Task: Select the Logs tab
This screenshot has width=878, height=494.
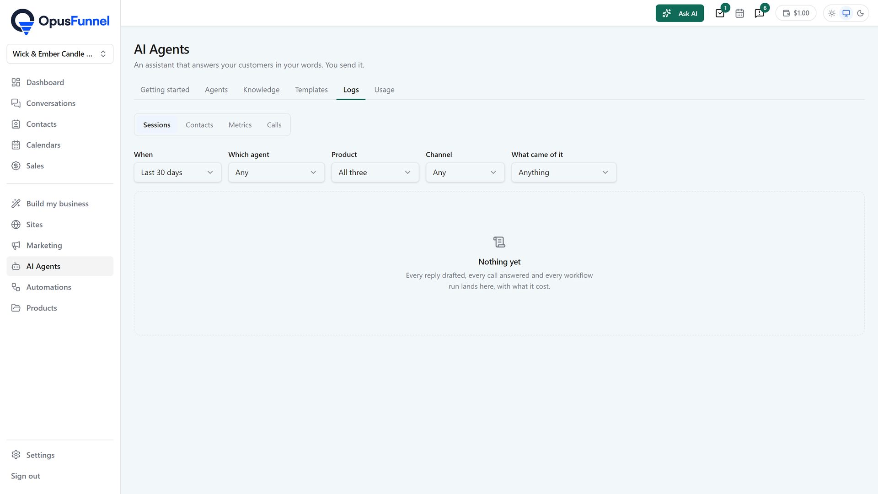Action: (351, 90)
